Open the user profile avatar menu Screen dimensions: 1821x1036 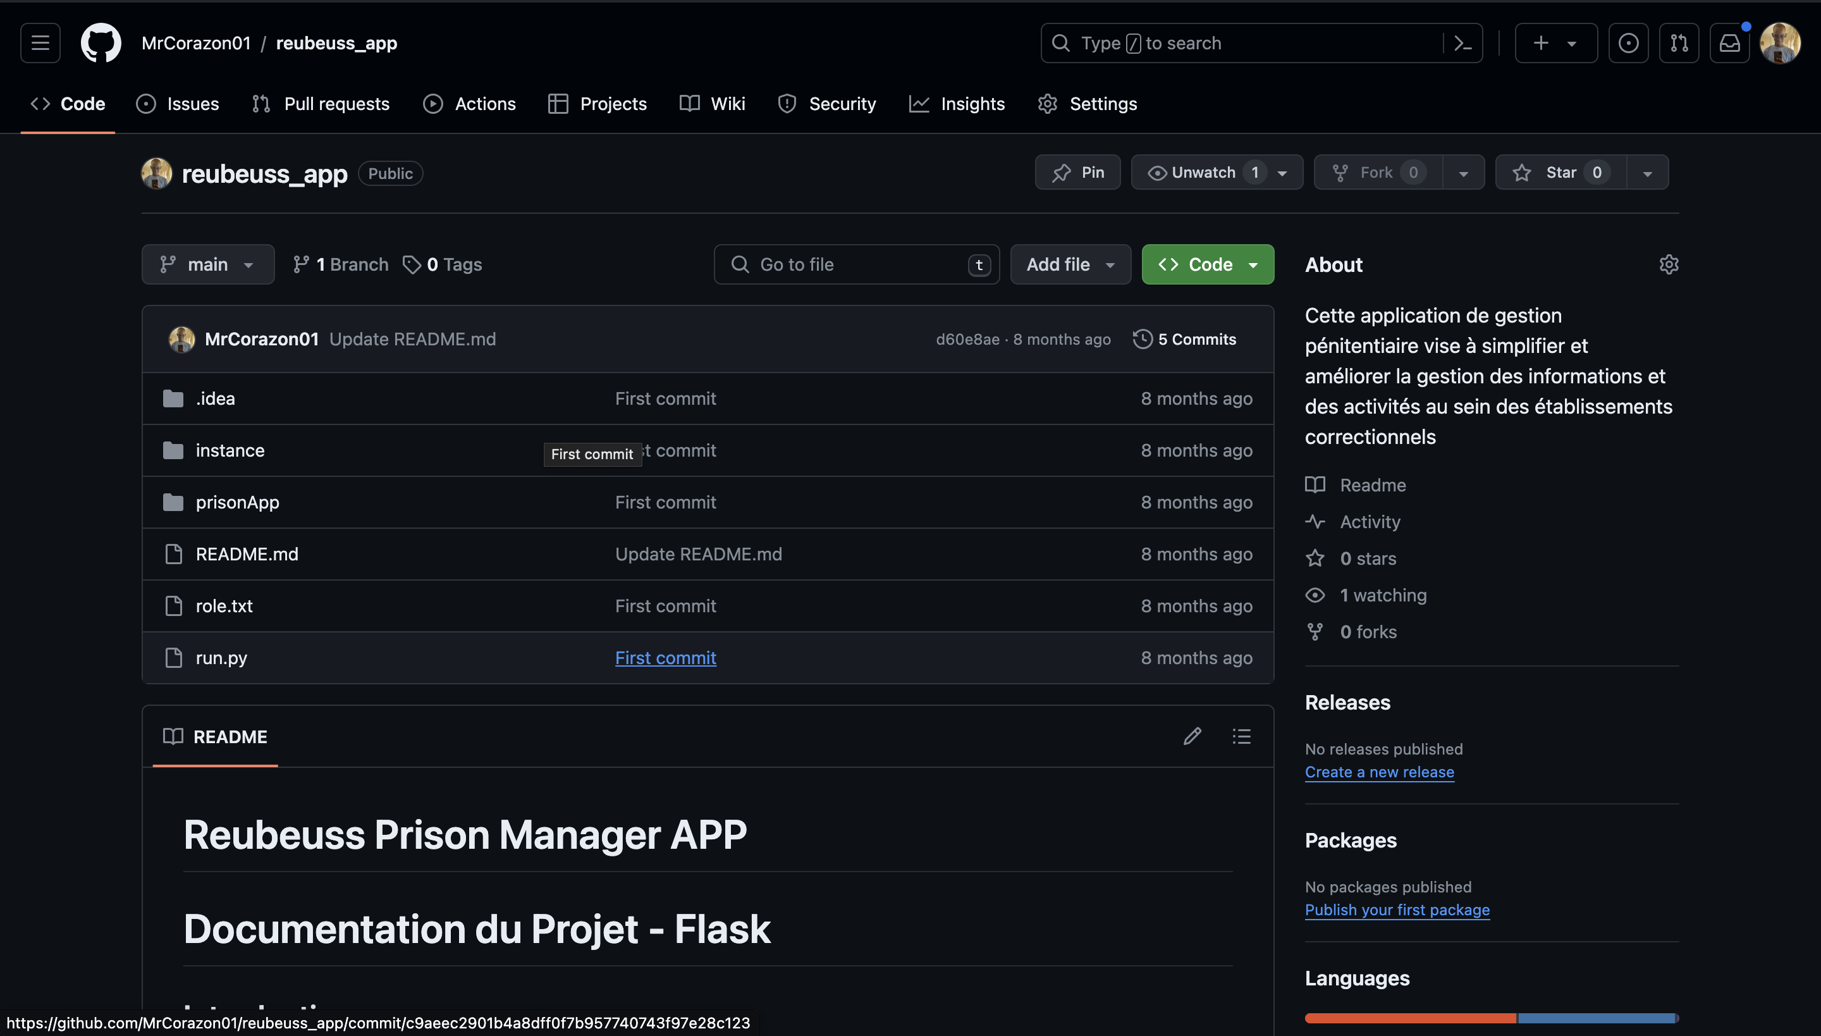tap(1780, 44)
